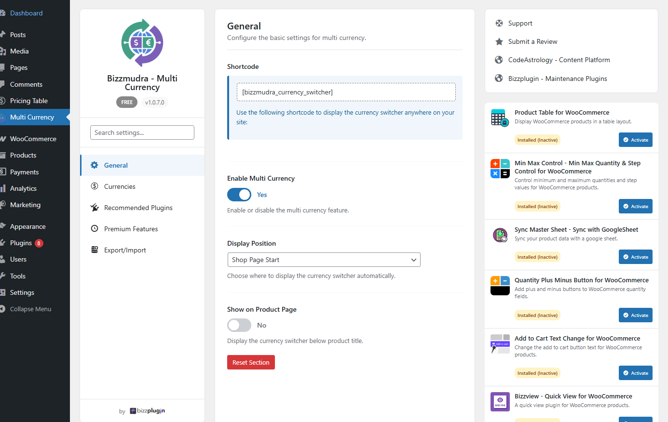Open Comments in the admin menu

[35, 84]
